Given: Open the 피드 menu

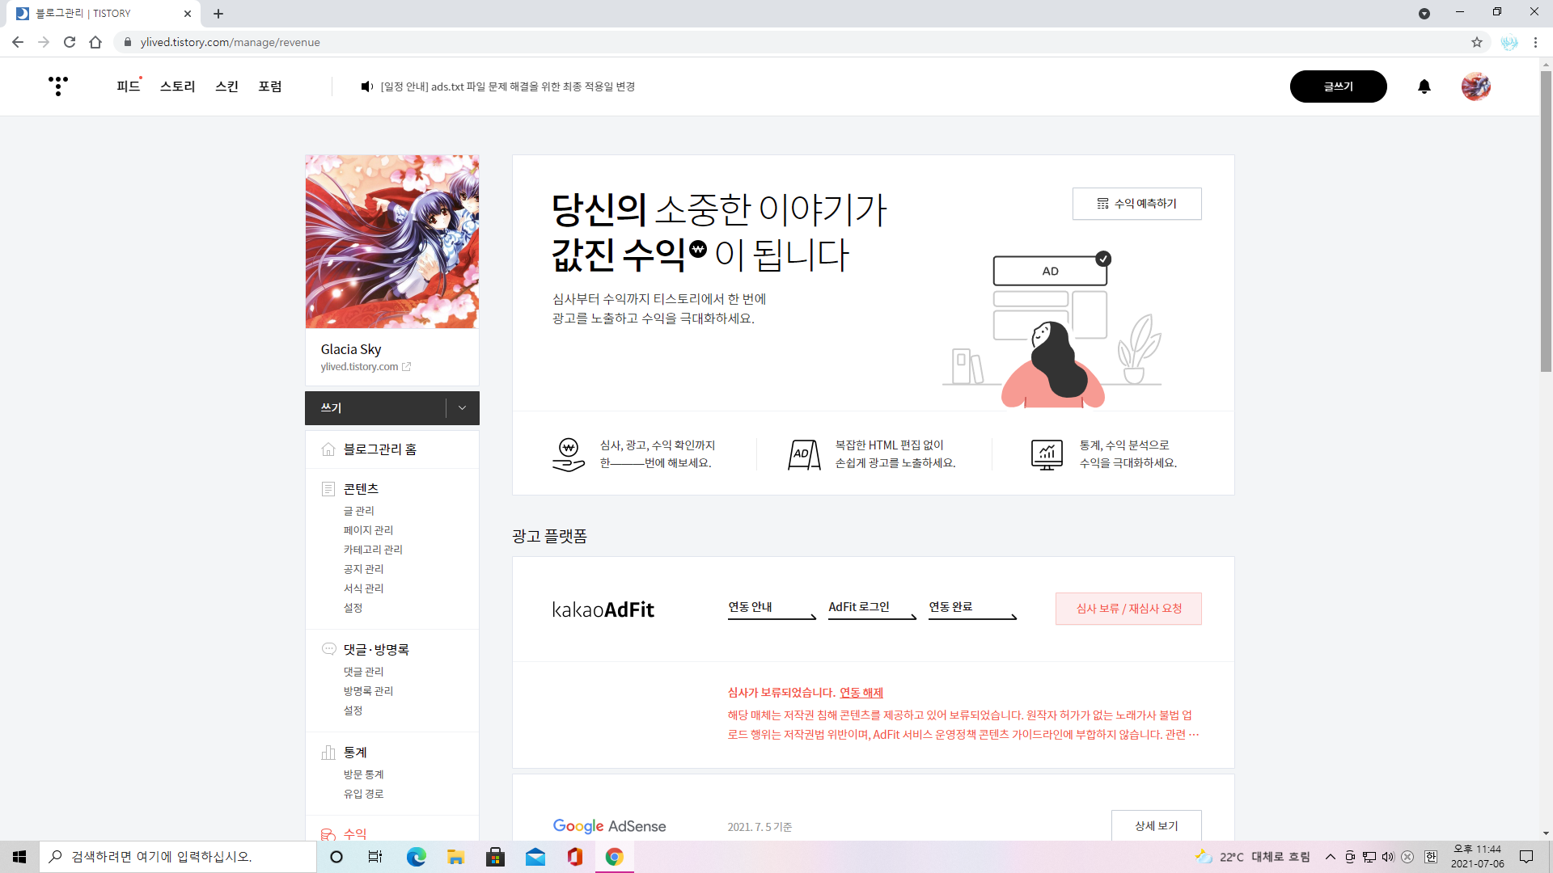Looking at the screenshot, I should 128,86.
